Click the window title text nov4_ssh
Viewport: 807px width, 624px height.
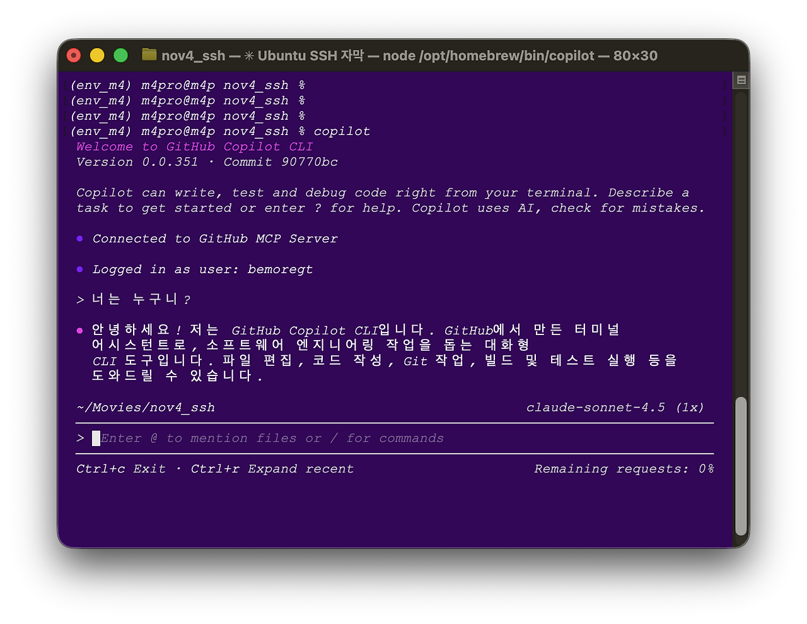[193, 56]
